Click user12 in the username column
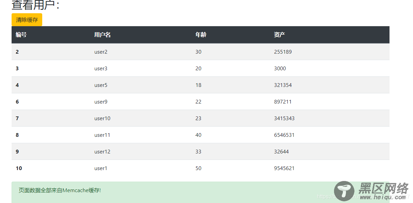 (102, 152)
